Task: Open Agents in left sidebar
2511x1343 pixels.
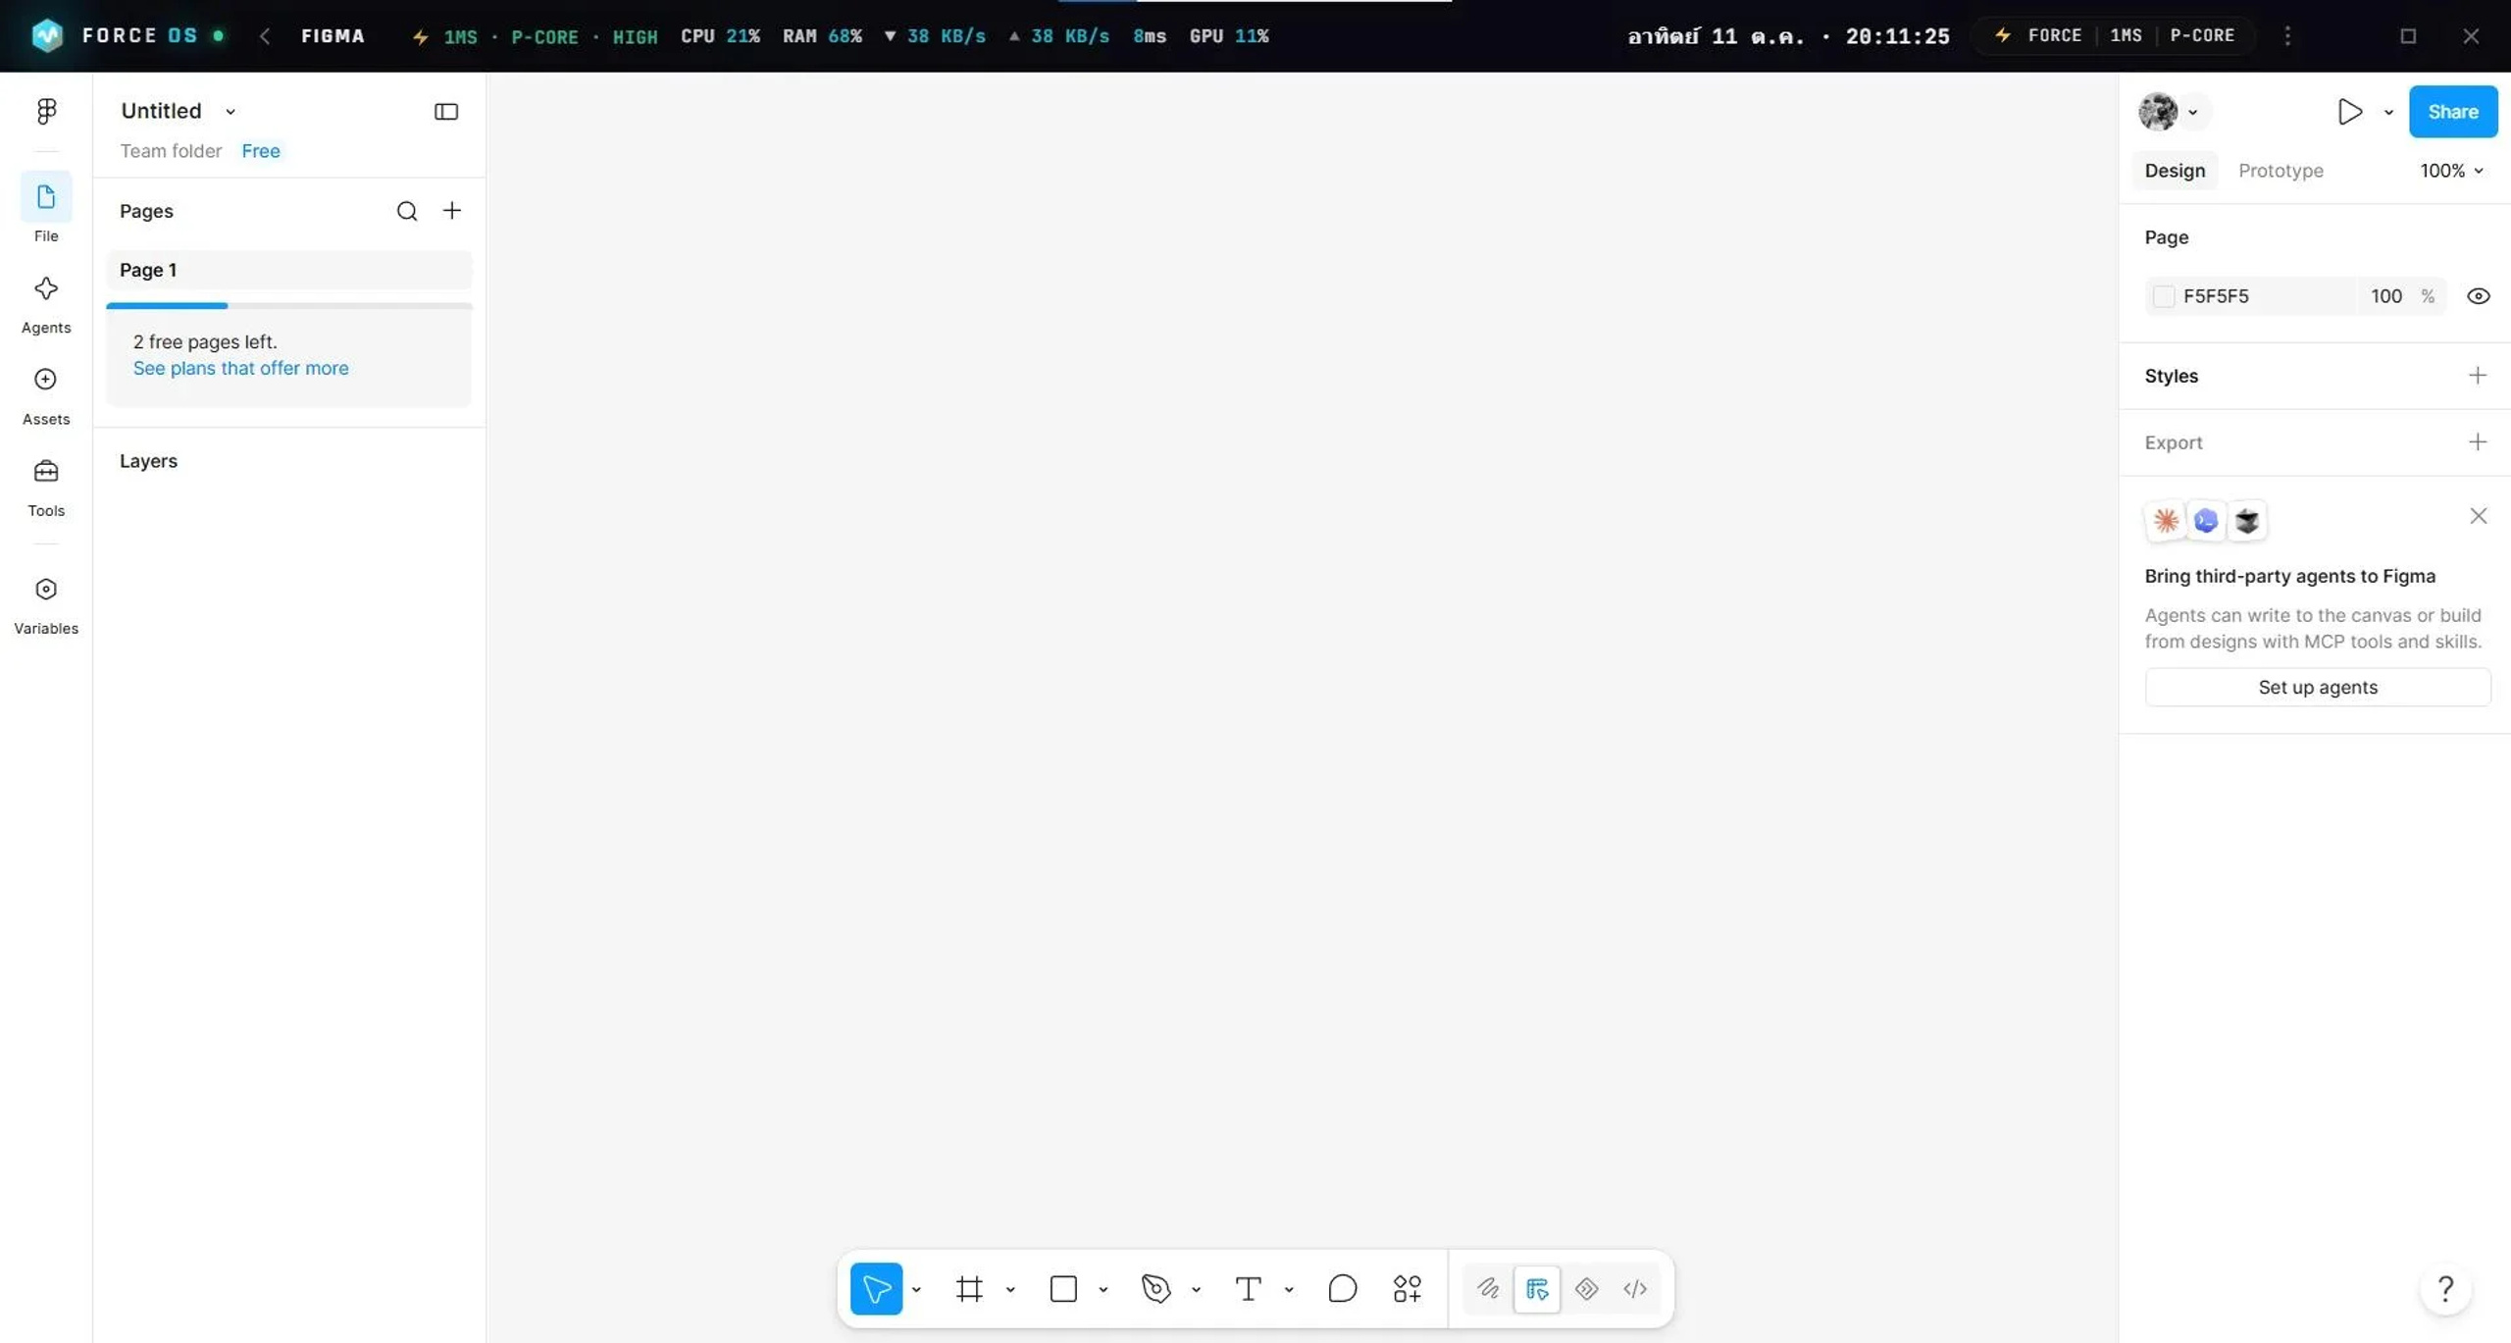Action: 46,305
